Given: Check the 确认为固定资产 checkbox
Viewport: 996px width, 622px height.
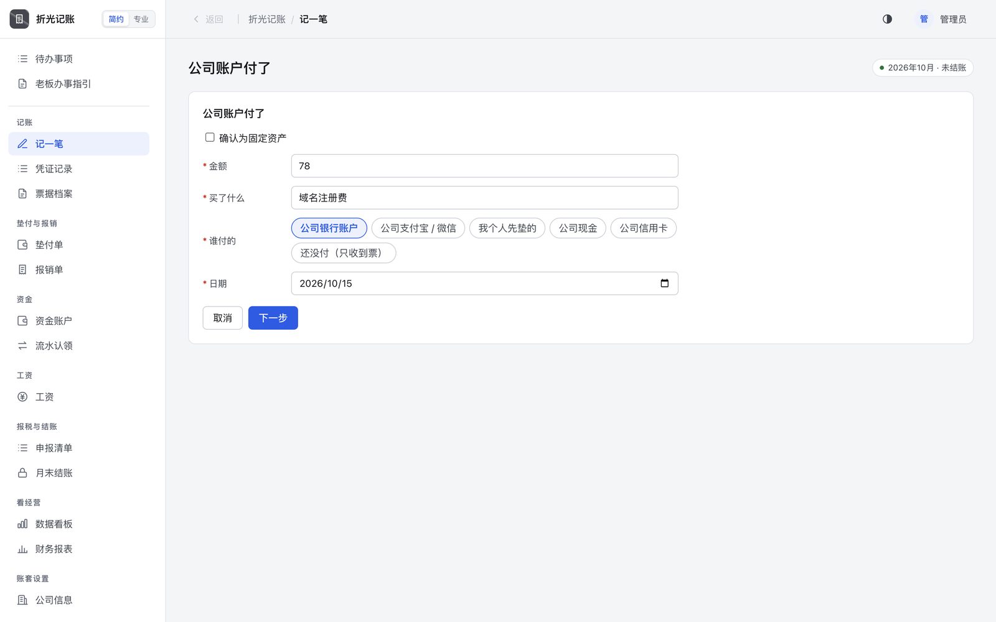Looking at the screenshot, I should [210, 137].
